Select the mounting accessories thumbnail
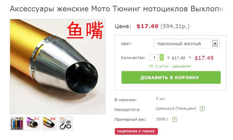The image size is (233, 140). (66, 123)
